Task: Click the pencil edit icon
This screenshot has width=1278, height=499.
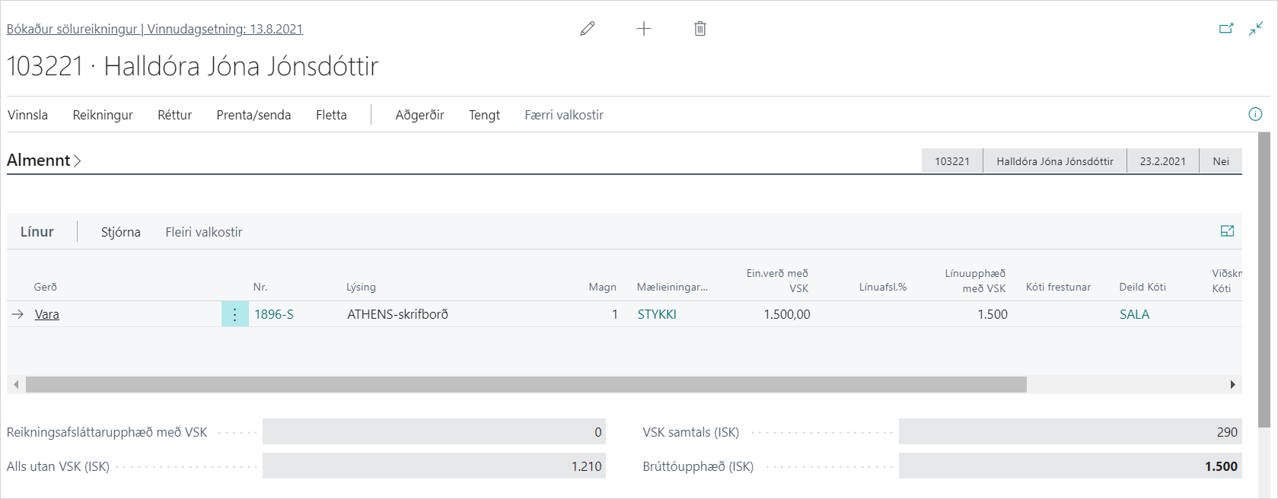Action: [x=587, y=29]
